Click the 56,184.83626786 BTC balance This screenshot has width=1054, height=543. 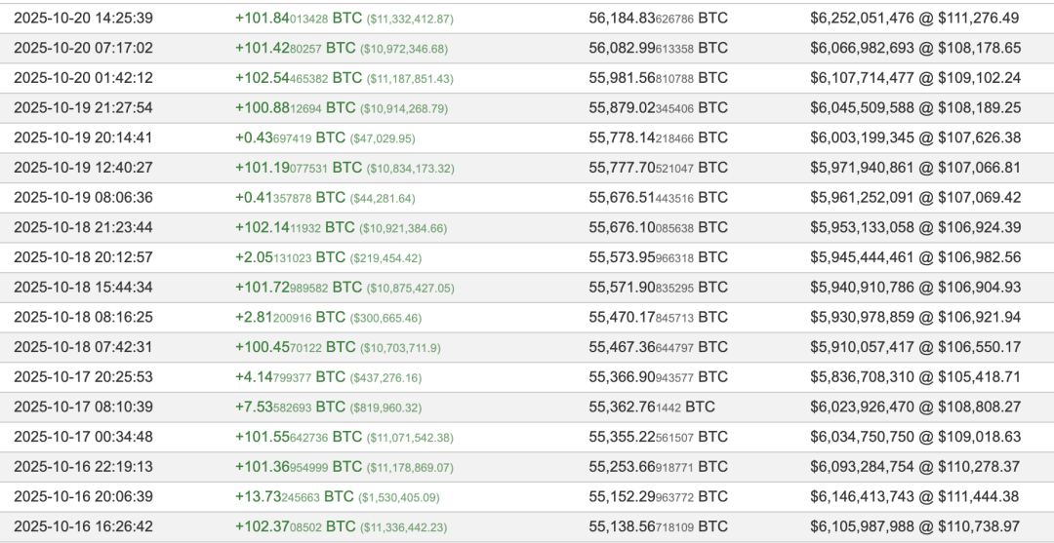(658, 19)
